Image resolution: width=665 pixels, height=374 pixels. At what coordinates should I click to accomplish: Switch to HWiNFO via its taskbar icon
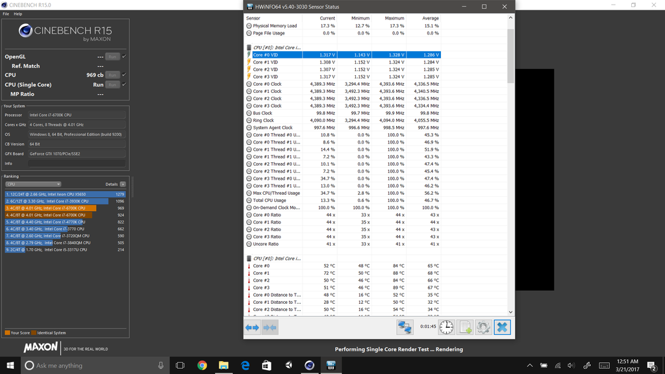click(x=331, y=365)
